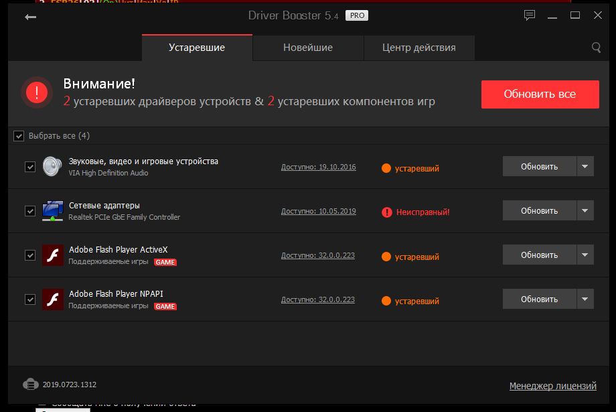Click the 'Adobe Flash Player NPAPI' name

[116, 293]
